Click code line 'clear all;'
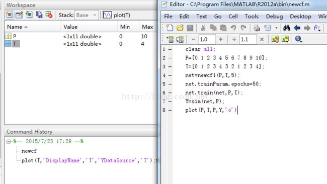The image size is (327, 184). (200, 49)
